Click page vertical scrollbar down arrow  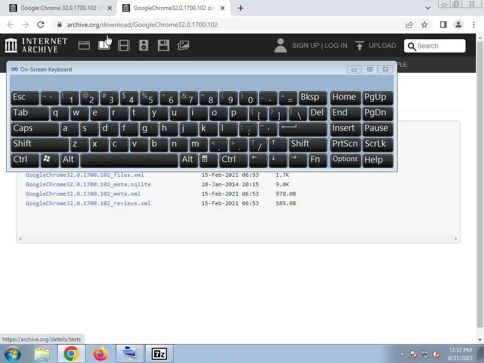pos(480,340)
